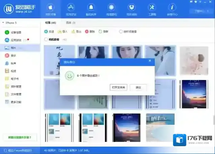Click 确定 in the export dialog
Screen dimensions: 215x154
[138, 87]
